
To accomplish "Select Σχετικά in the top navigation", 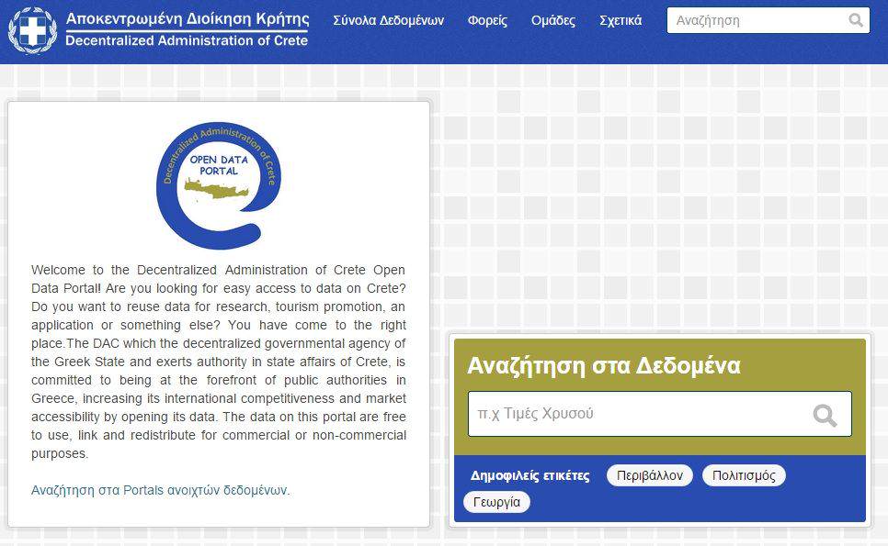I will (620, 20).
